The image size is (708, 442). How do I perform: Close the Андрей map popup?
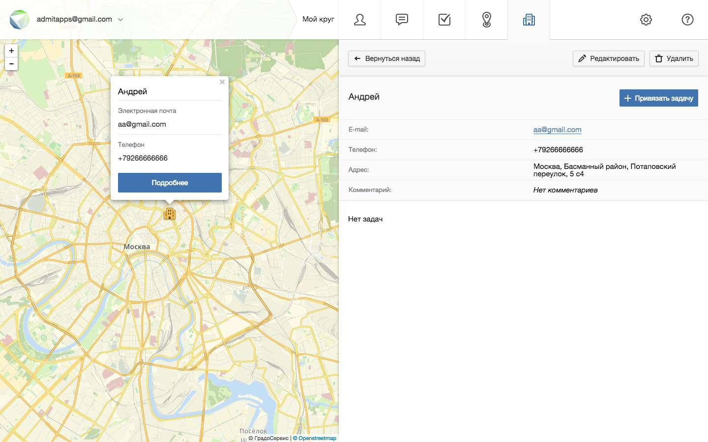coord(222,82)
